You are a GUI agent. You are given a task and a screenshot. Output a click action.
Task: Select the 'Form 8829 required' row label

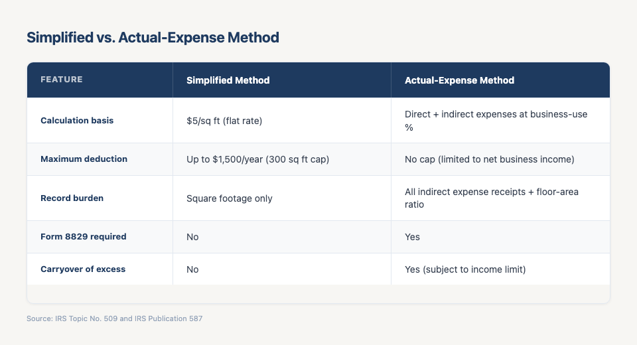click(x=84, y=236)
